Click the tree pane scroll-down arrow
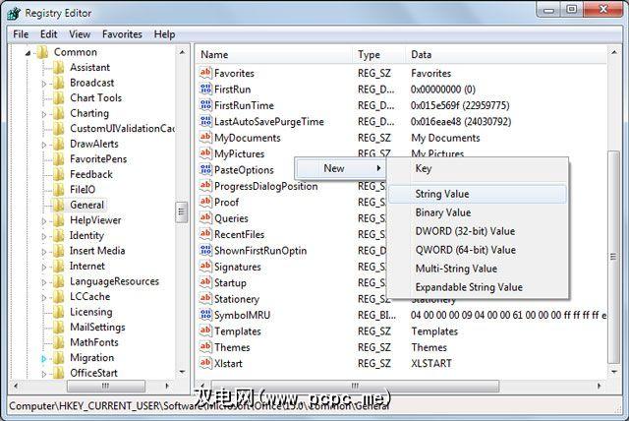The height and width of the screenshot is (421, 629). click(182, 372)
